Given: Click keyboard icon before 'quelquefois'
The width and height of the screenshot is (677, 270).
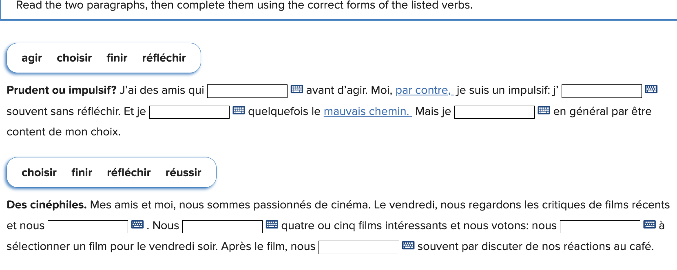Looking at the screenshot, I should 239,110.
